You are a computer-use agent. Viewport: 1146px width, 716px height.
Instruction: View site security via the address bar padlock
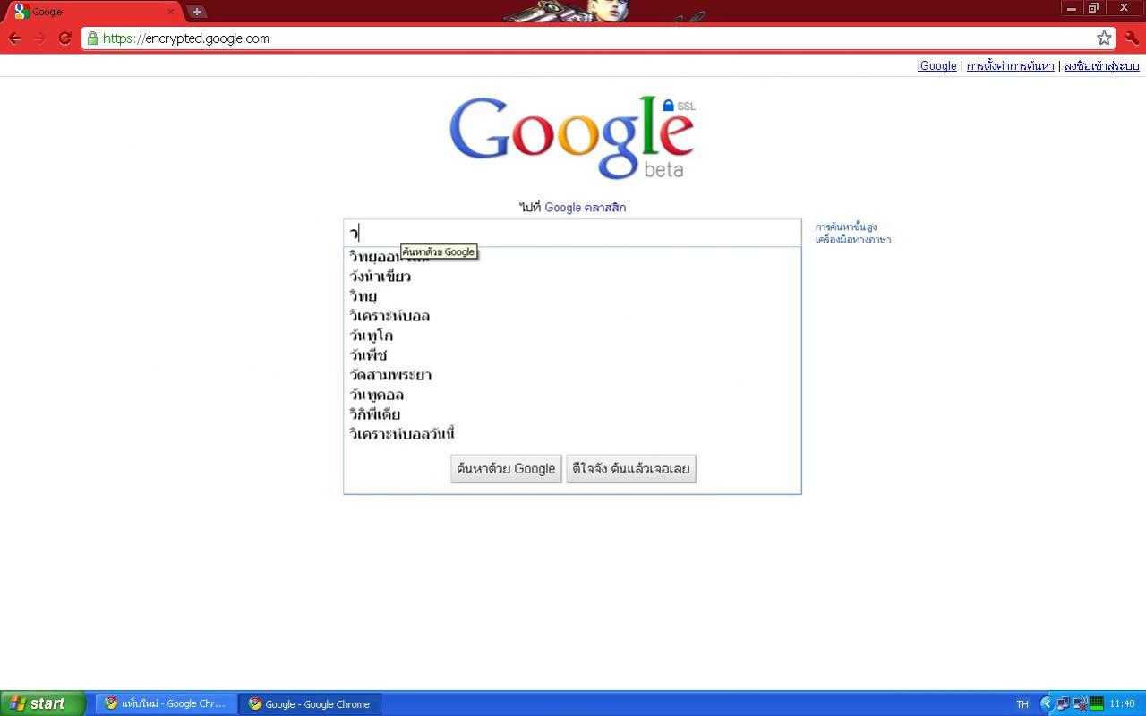pos(92,38)
